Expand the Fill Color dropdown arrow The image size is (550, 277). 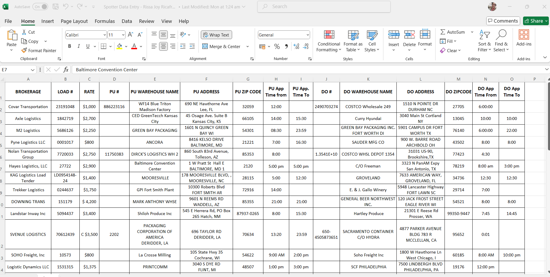[x=126, y=46]
